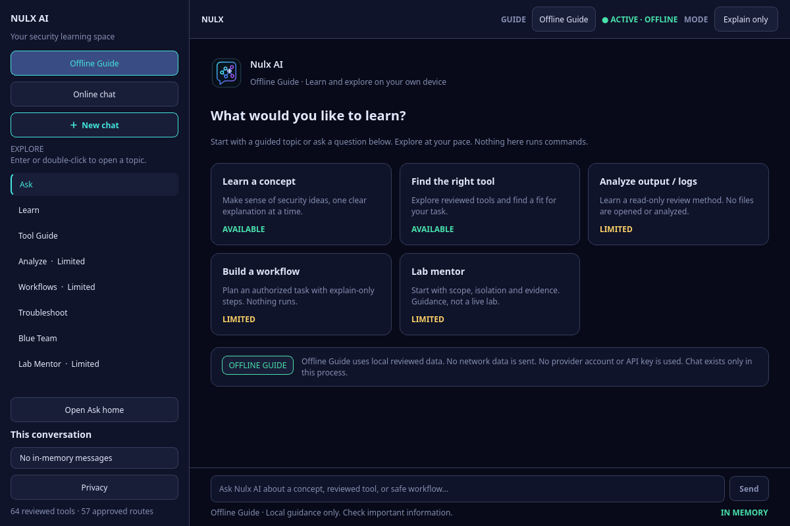The image size is (790, 526).
Task: Select Analyze · Limited topic
Action: pos(94,261)
